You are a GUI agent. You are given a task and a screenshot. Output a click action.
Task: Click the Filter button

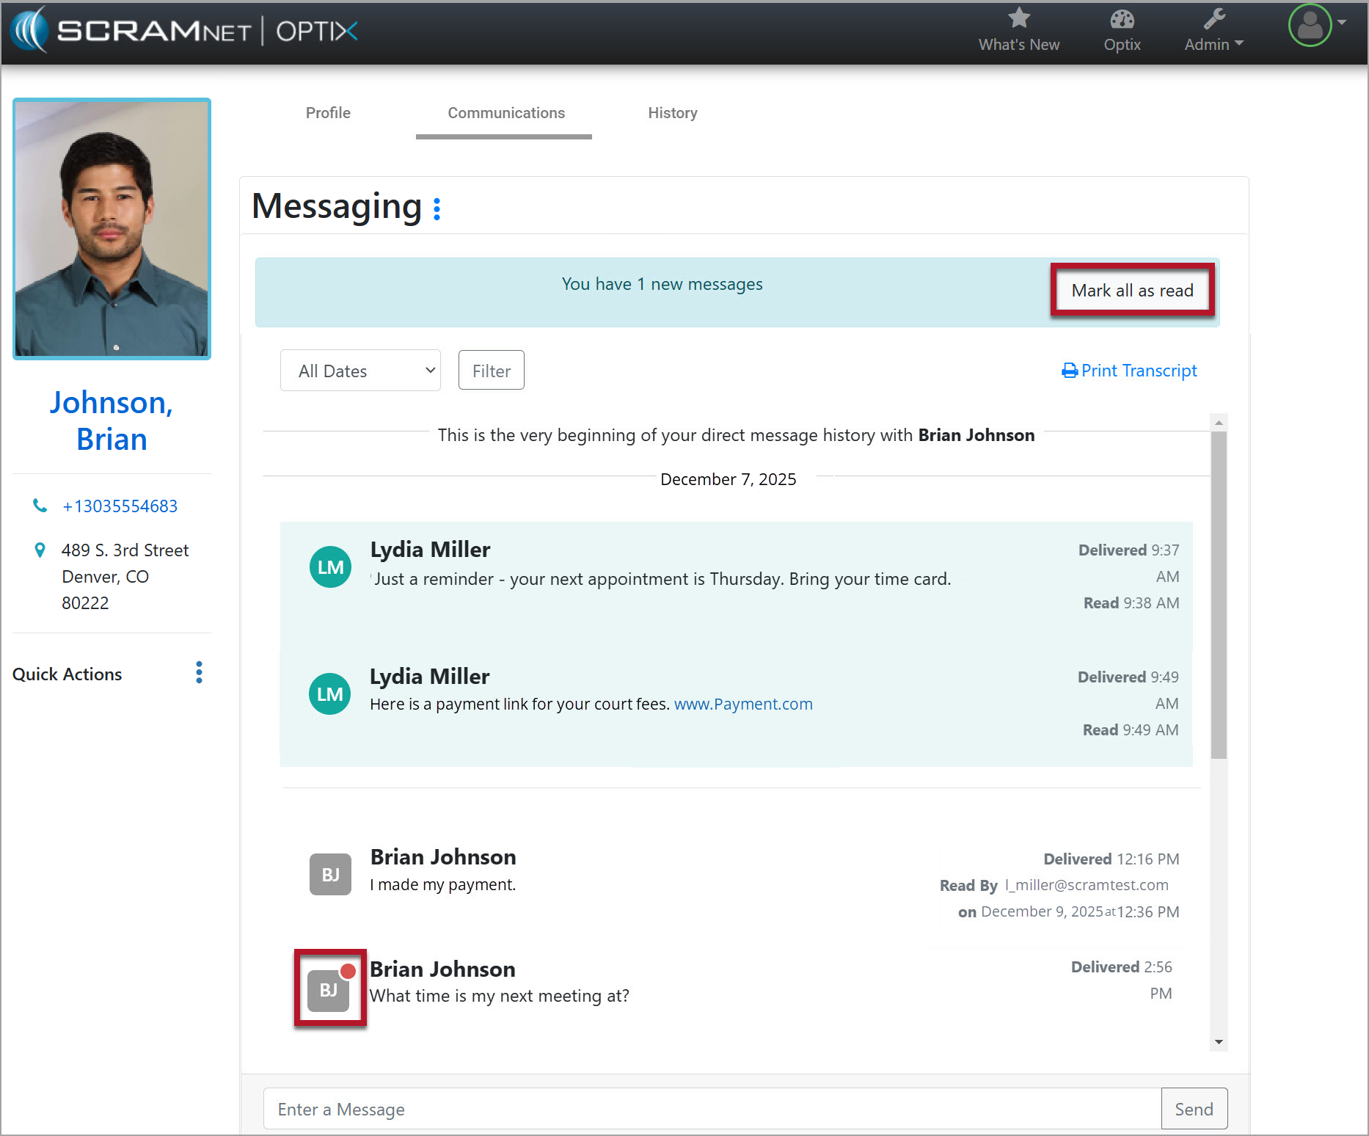tap(491, 371)
